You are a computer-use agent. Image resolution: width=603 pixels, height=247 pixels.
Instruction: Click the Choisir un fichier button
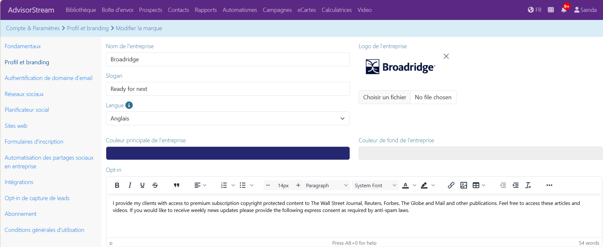(x=385, y=97)
